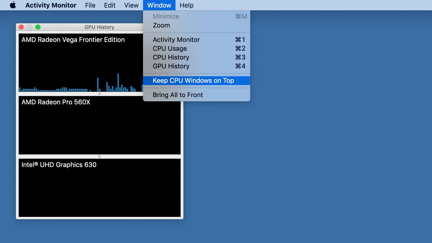Open the Activity Monitor application menu

(x=51, y=5)
